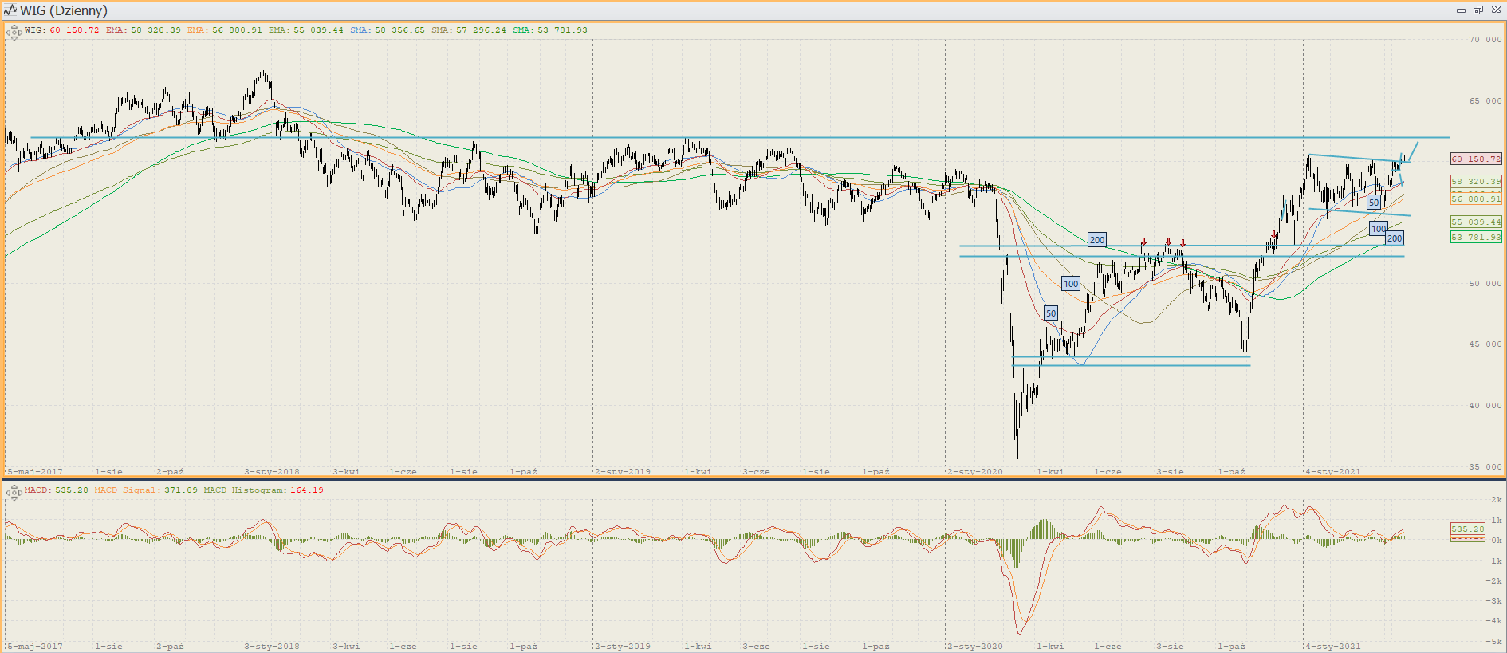Click the pane move handle beside WIG legend

click(x=14, y=33)
